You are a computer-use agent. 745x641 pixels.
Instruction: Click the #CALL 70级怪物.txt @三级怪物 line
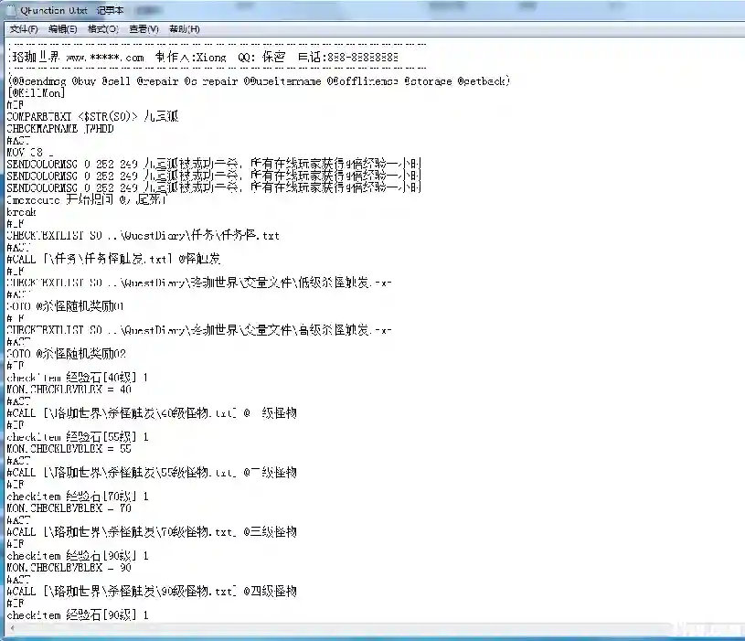152,532
